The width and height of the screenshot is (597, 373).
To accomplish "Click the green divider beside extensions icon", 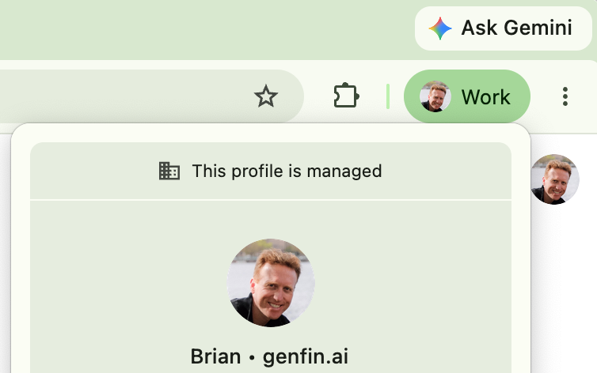I will pos(388,96).
